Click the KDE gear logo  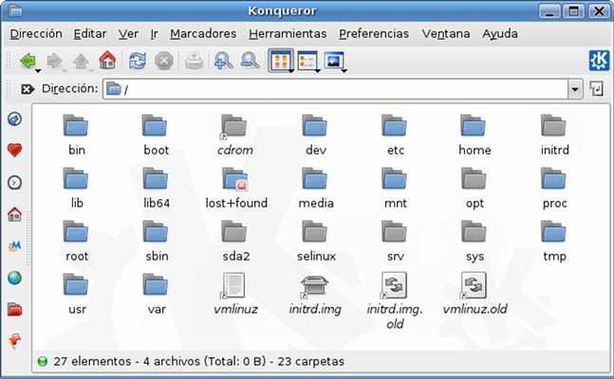(x=599, y=61)
